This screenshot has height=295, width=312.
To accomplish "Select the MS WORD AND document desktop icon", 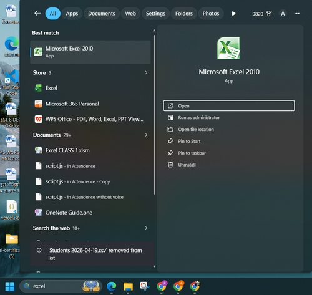I will click(11, 148).
